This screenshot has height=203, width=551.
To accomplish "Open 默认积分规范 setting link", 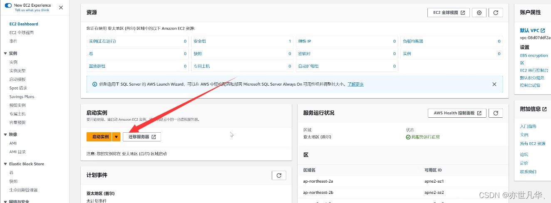I will tap(532, 78).
